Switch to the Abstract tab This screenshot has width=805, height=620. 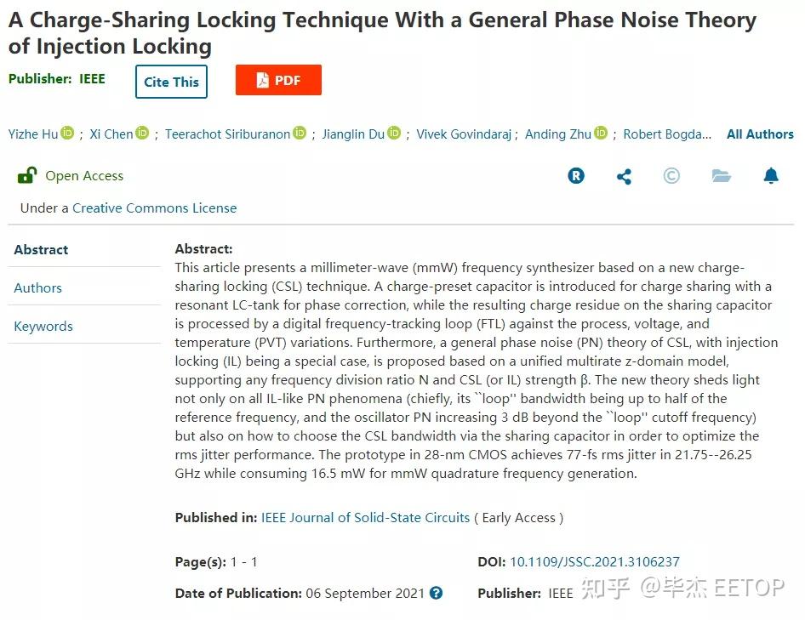tap(41, 249)
